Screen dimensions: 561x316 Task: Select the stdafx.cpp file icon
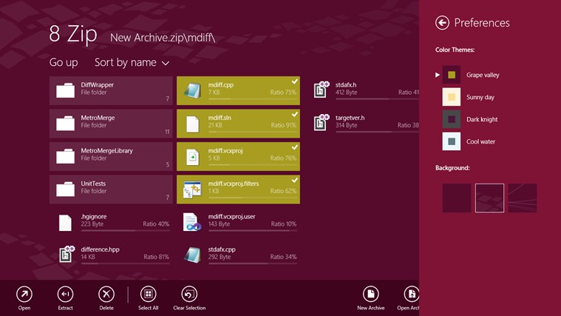[192, 255]
